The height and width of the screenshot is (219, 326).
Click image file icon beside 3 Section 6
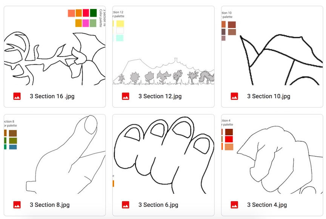coord(126,205)
